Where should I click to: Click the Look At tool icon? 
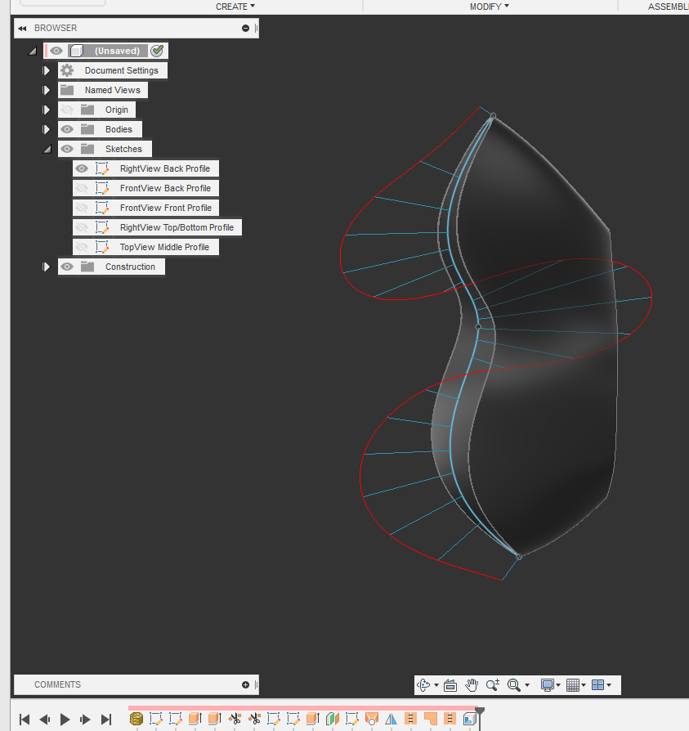pyautogui.click(x=450, y=685)
